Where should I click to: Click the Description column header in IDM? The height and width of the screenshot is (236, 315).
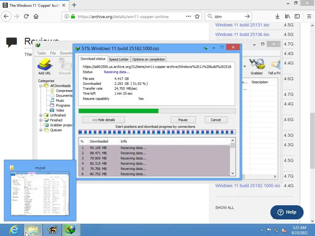(260, 82)
